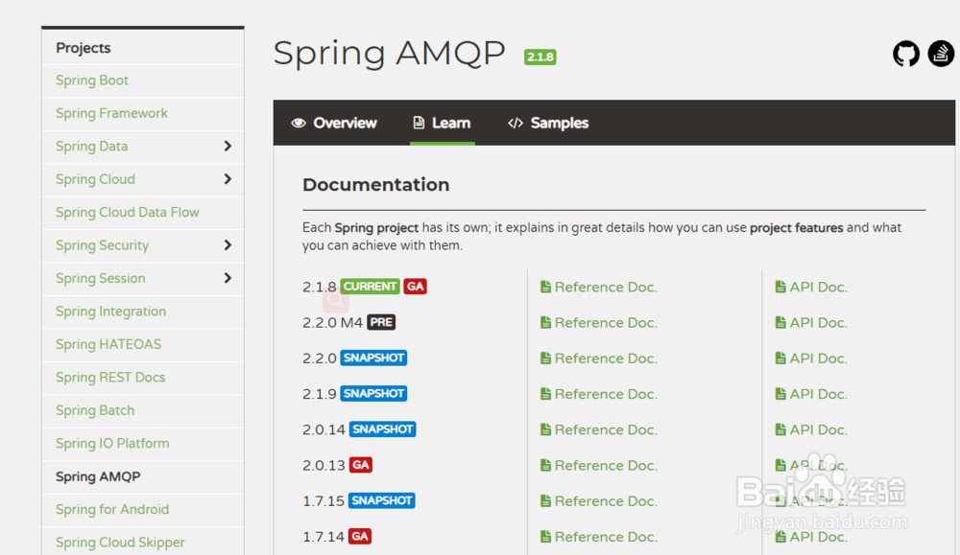Open Spring Cloud in the sidebar
Viewport: 960px width, 555px height.
click(x=95, y=179)
